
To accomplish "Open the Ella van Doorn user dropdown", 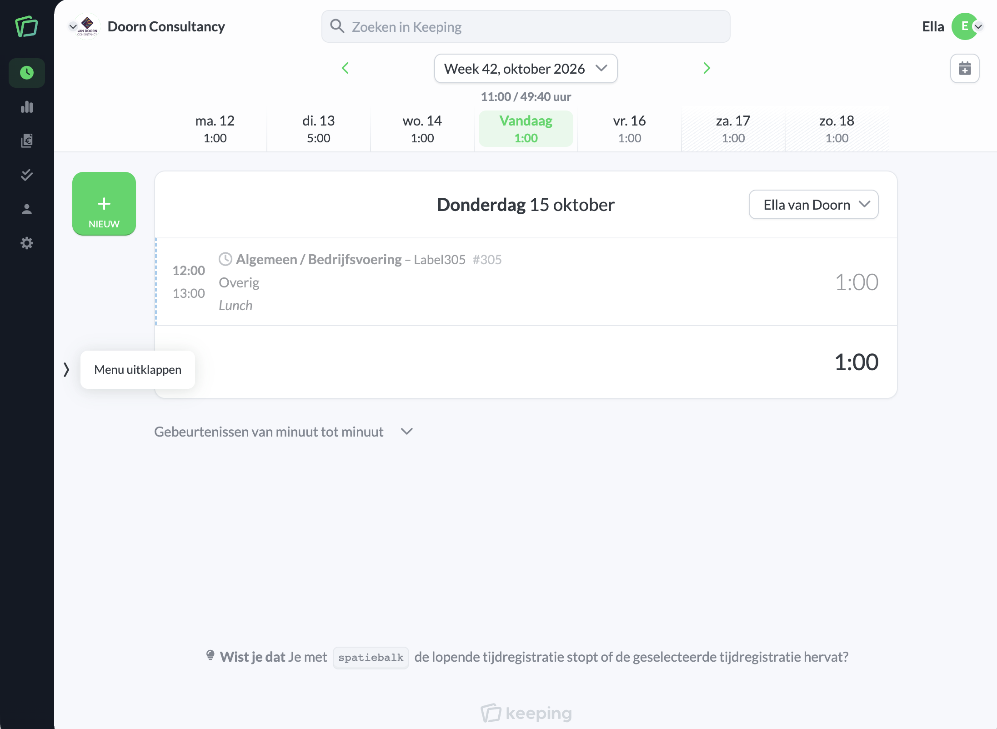I will click(813, 205).
